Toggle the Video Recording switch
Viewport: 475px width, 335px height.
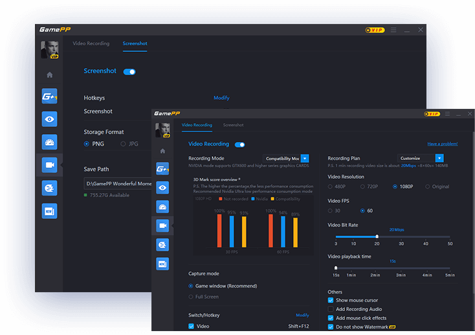coord(239,144)
